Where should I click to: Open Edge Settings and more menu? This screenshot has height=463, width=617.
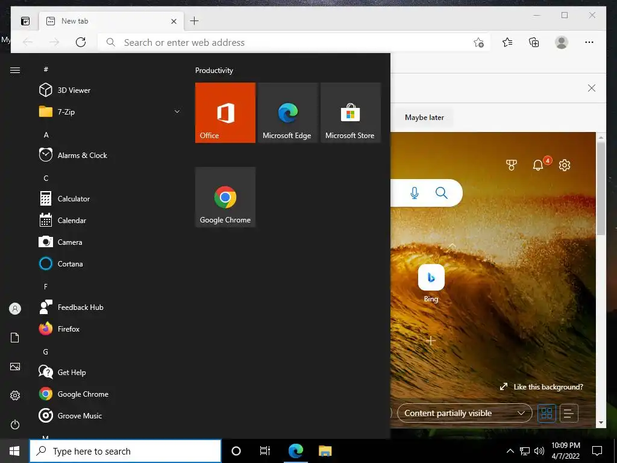click(x=589, y=42)
